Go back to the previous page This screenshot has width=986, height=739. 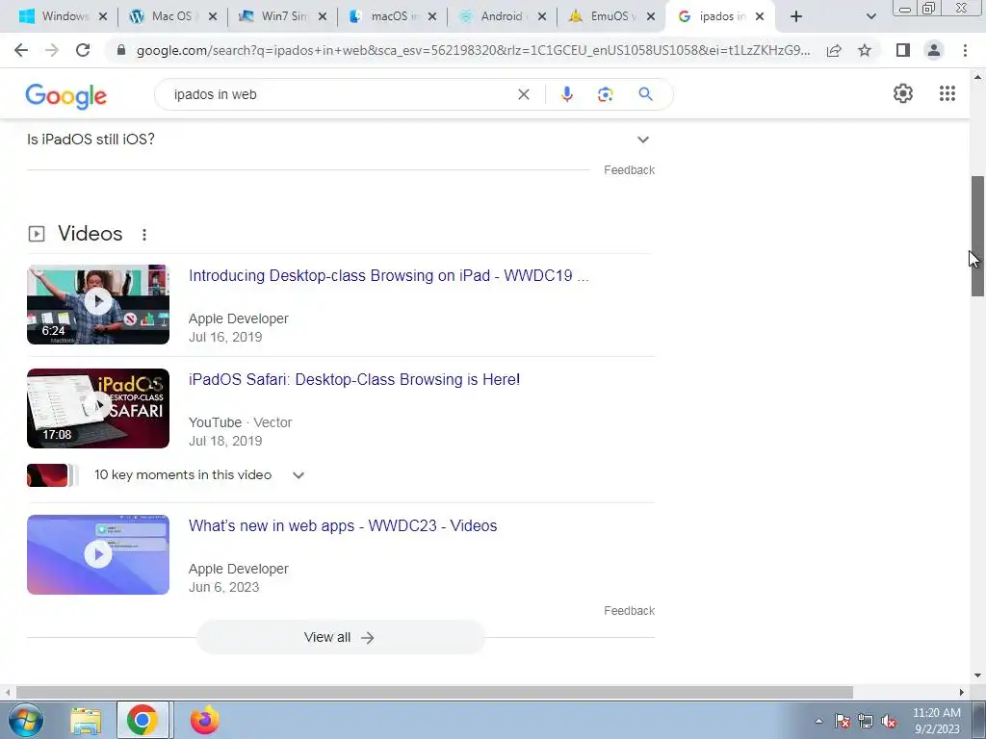click(21, 50)
